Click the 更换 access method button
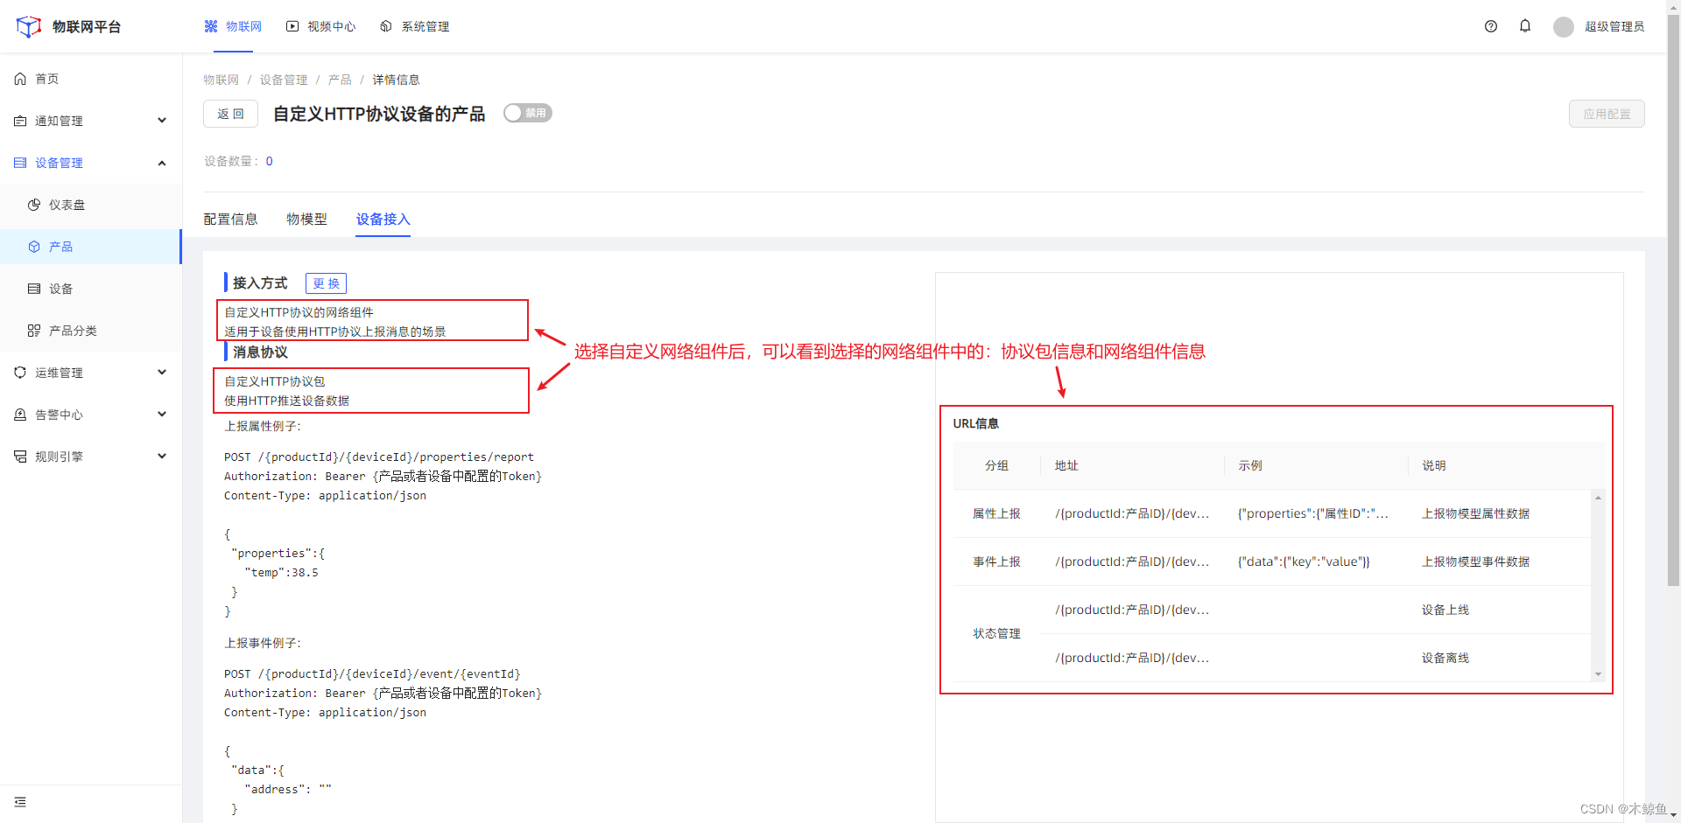 (326, 283)
